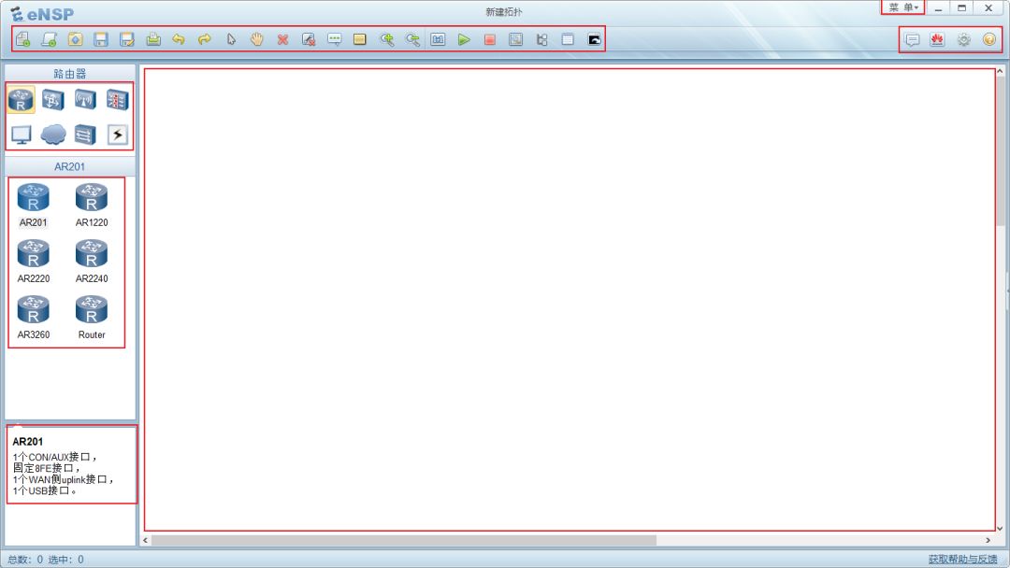Open the forum chat bubble icon
Image resolution: width=1010 pixels, height=568 pixels.
pyautogui.click(x=912, y=39)
